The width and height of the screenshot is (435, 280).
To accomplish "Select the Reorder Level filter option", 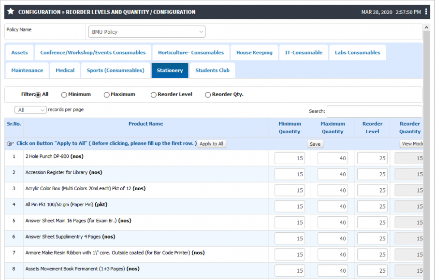I will 153,95.
